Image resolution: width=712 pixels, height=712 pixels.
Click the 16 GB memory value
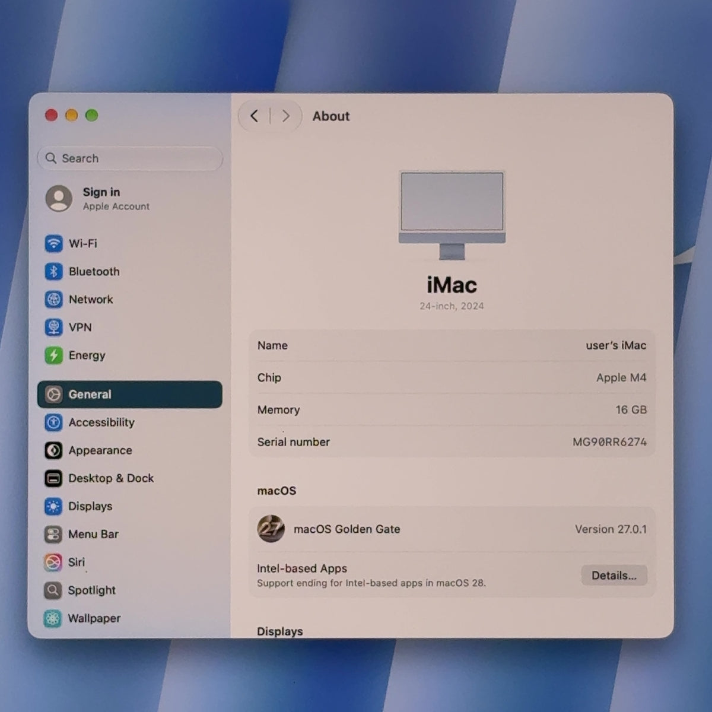631,409
